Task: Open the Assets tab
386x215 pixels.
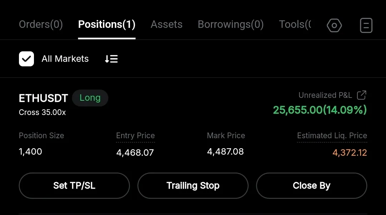Action: pos(167,25)
